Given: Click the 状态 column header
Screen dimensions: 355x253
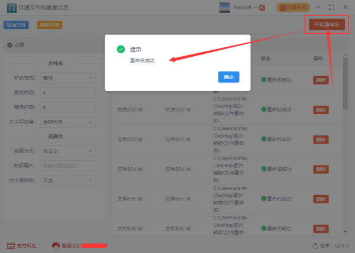Looking at the screenshot, I should click(x=266, y=59).
